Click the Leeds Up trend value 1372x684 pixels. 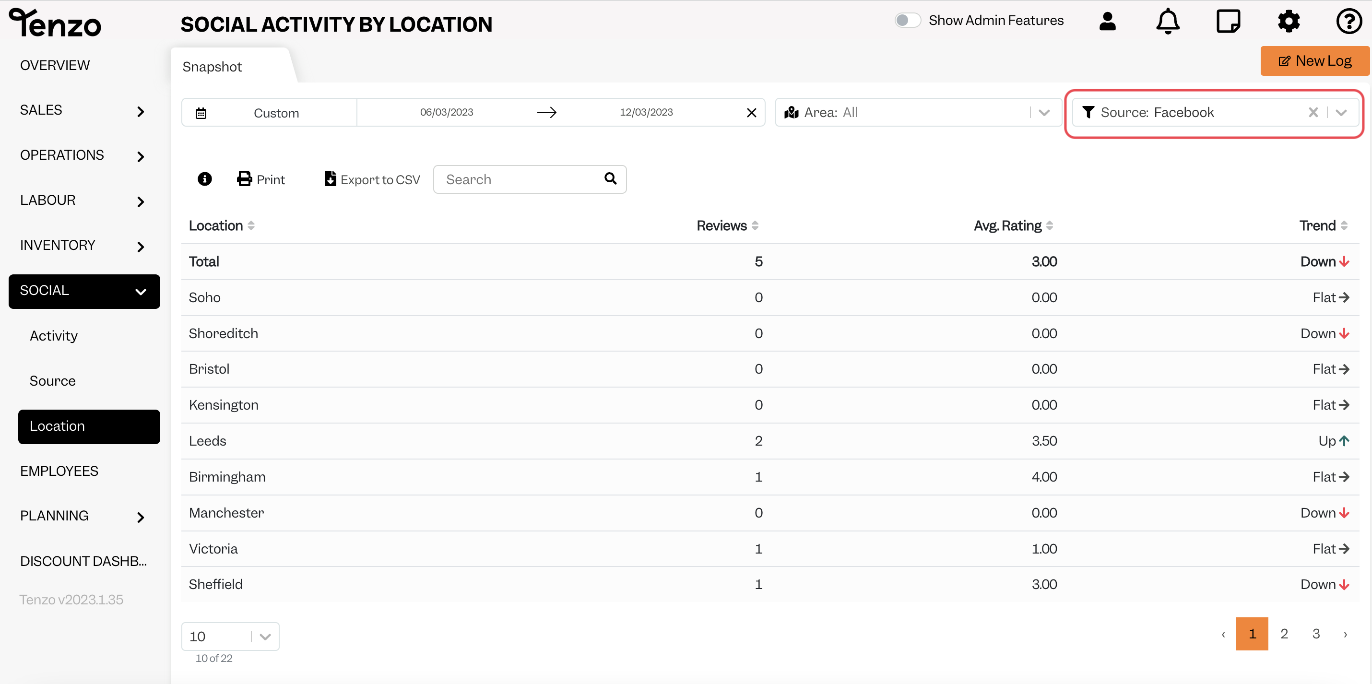click(x=1334, y=441)
